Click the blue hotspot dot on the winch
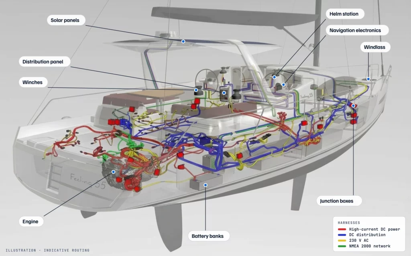The image size is (411, 256). point(196,90)
